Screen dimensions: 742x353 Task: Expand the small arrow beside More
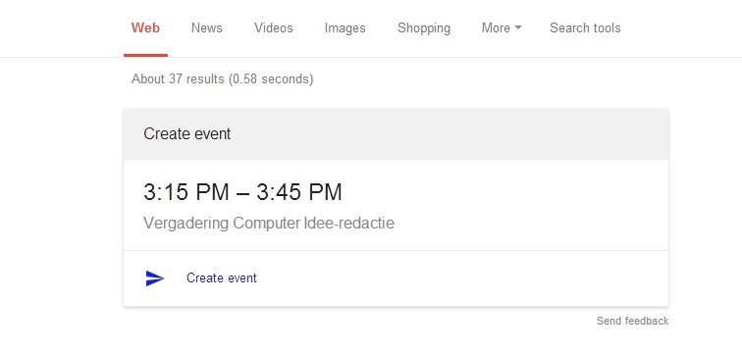point(518,27)
